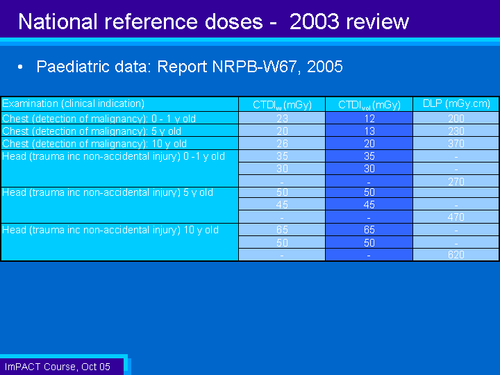The width and height of the screenshot is (500, 375).
Task: Select the DLP value '620'
Action: coord(456,255)
